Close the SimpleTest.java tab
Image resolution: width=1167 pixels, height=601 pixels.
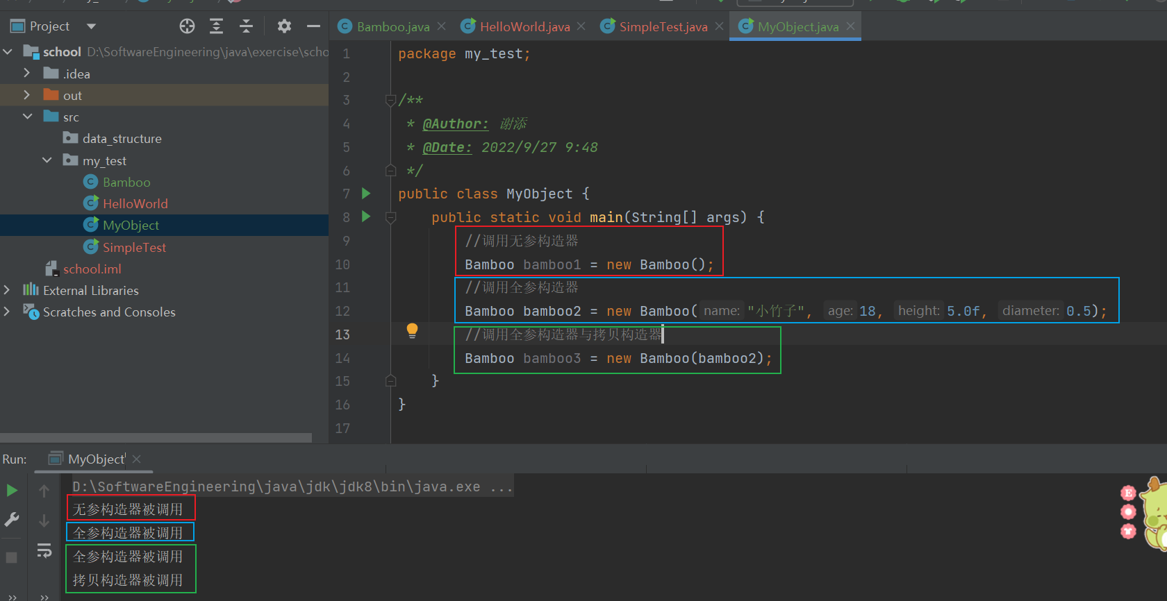[x=720, y=26]
